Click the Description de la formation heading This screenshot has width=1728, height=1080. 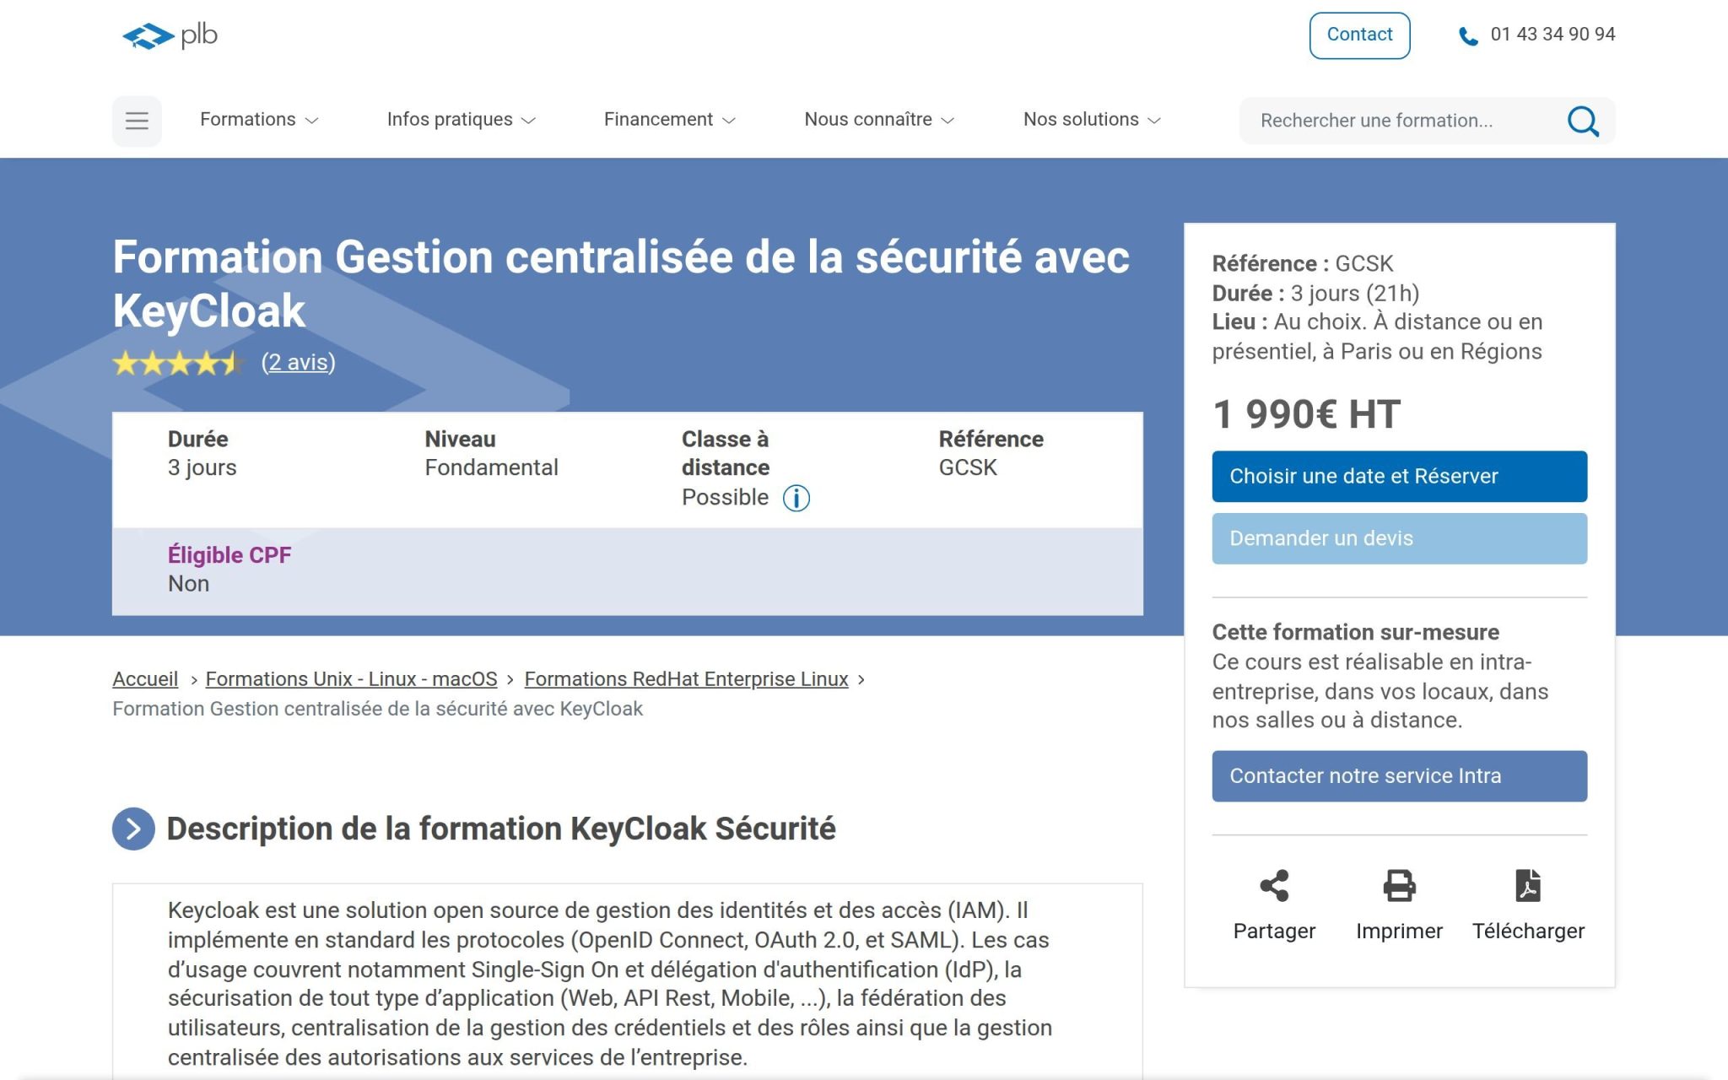[x=501, y=829]
